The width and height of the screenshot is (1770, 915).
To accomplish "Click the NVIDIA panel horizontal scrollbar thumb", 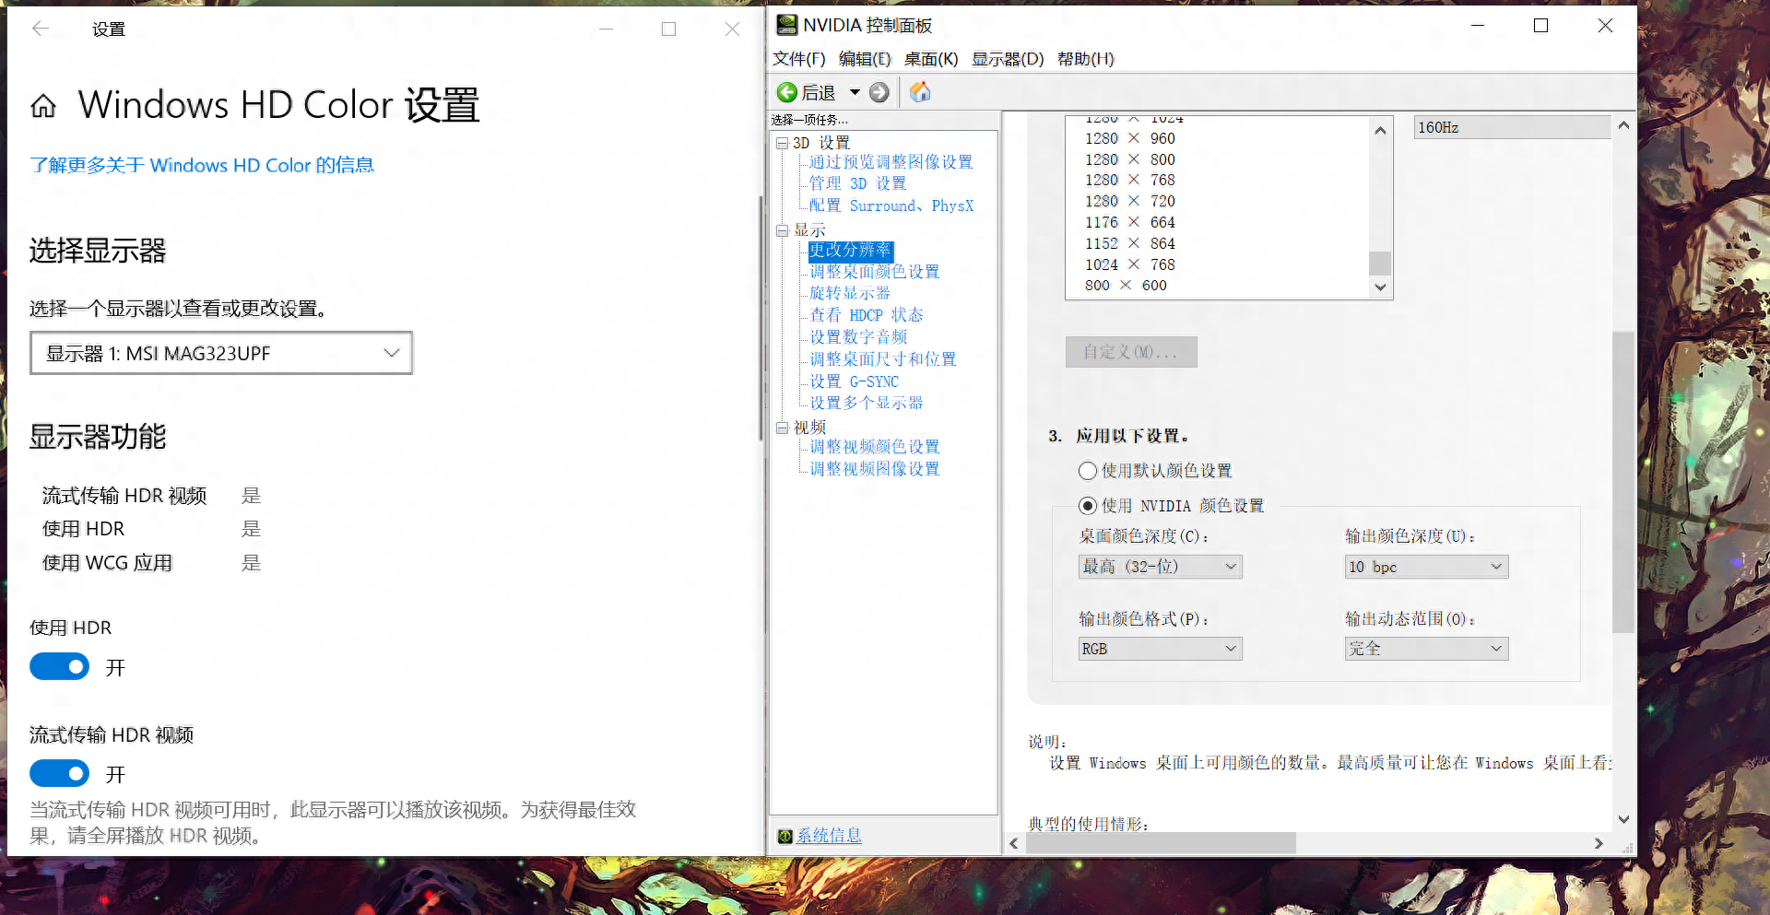I will [x=1161, y=843].
